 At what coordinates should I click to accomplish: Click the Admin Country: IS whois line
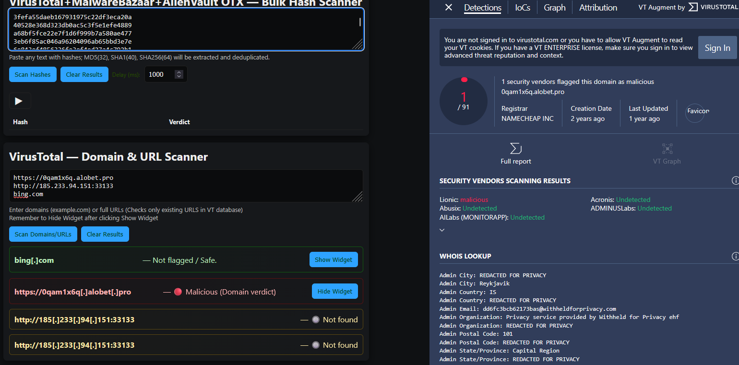pyautogui.click(x=469, y=292)
